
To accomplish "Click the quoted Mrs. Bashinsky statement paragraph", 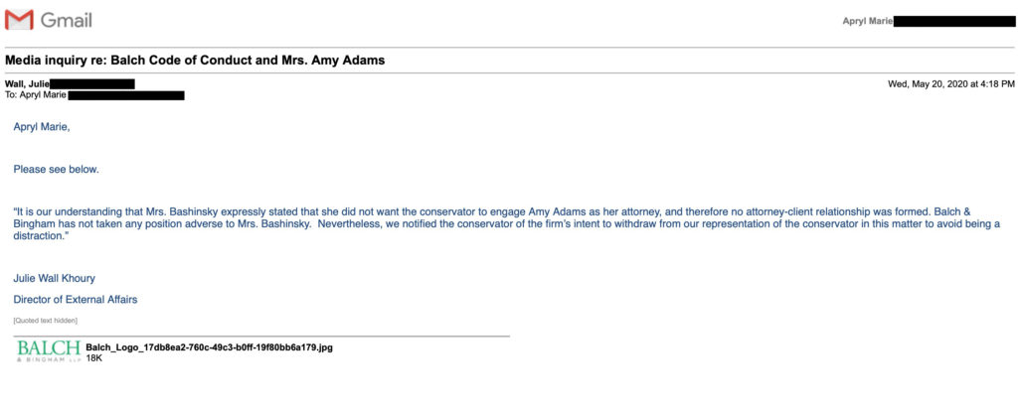I will pyautogui.click(x=506, y=224).
